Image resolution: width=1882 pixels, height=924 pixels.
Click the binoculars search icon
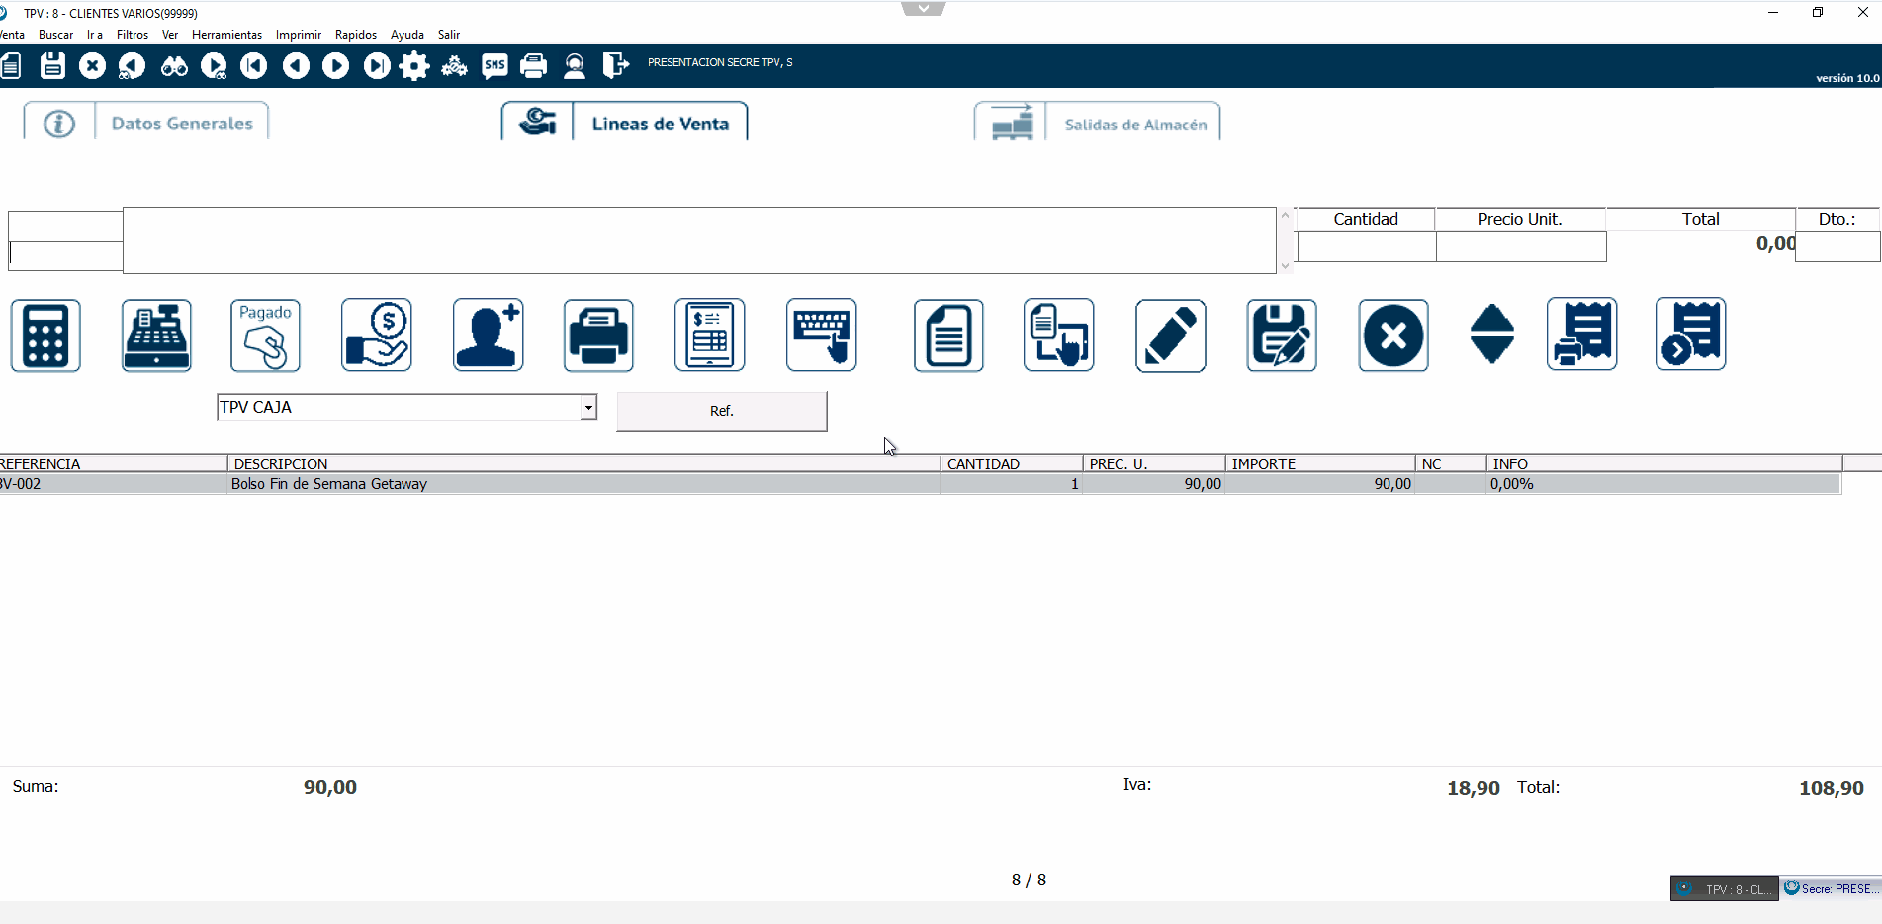coord(174,66)
